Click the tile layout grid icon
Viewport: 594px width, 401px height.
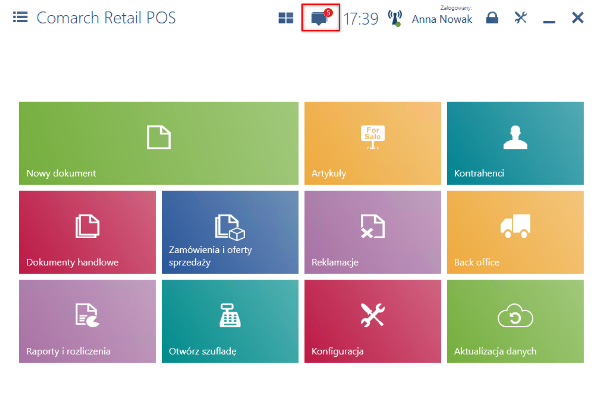286,18
